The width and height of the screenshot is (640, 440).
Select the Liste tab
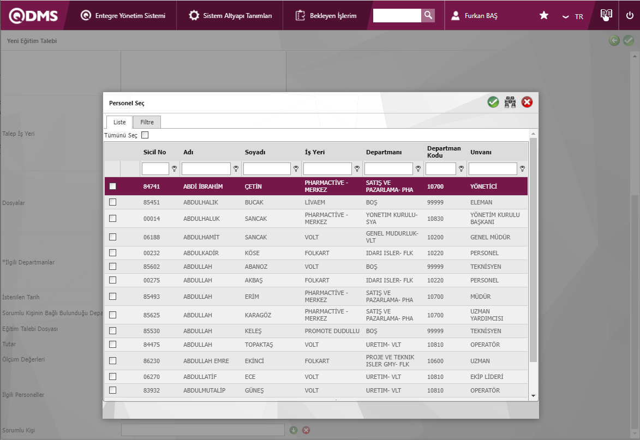pos(119,122)
